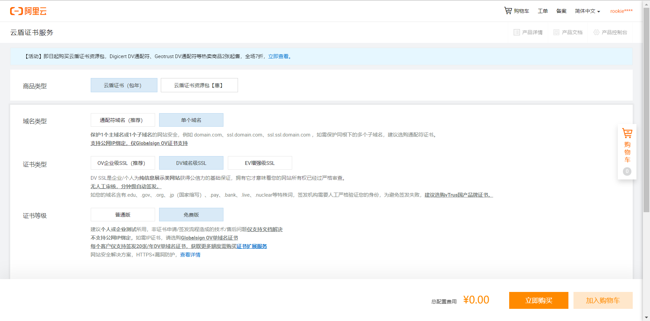
Task: Choose 普通版 certificate level
Action: pyautogui.click(x=123, y=215)
